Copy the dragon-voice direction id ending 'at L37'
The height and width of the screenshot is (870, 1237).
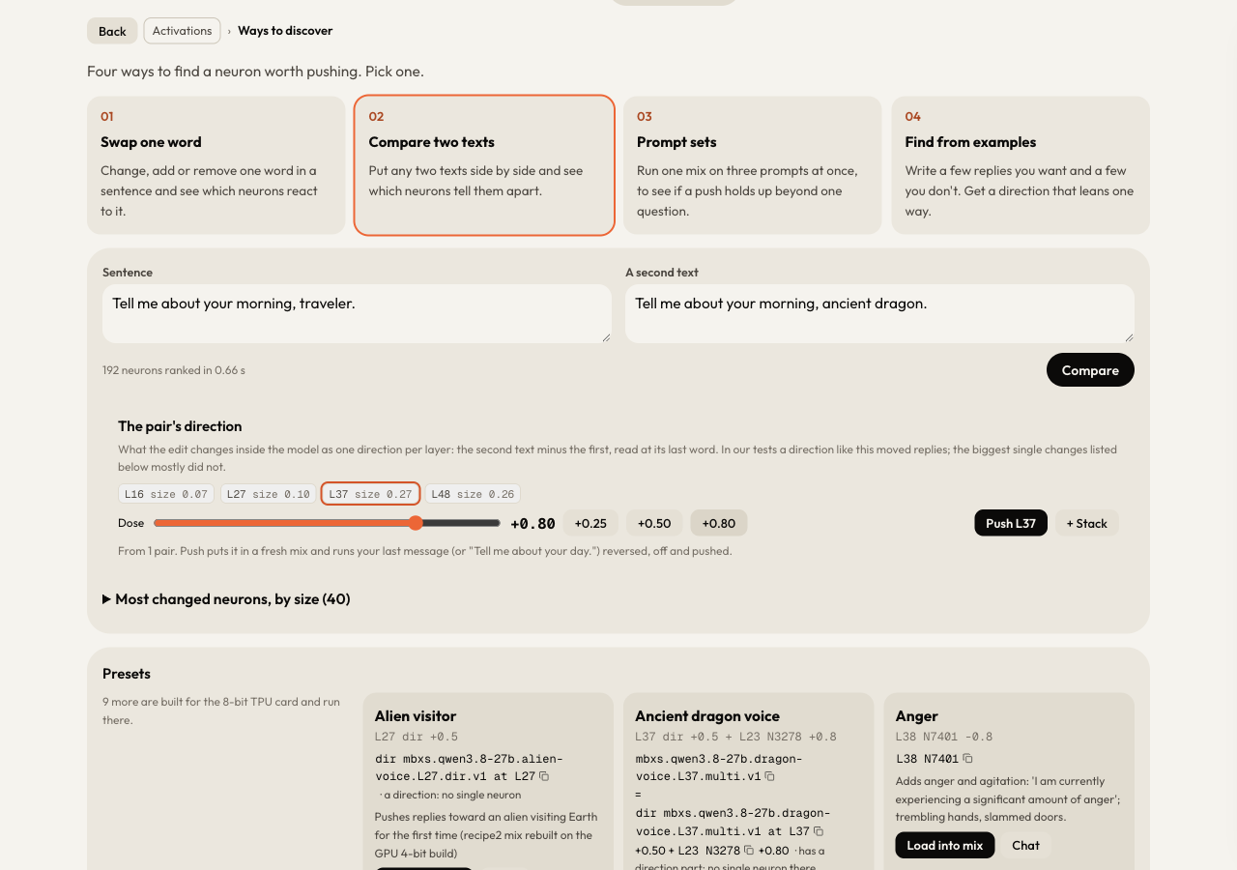819,831
